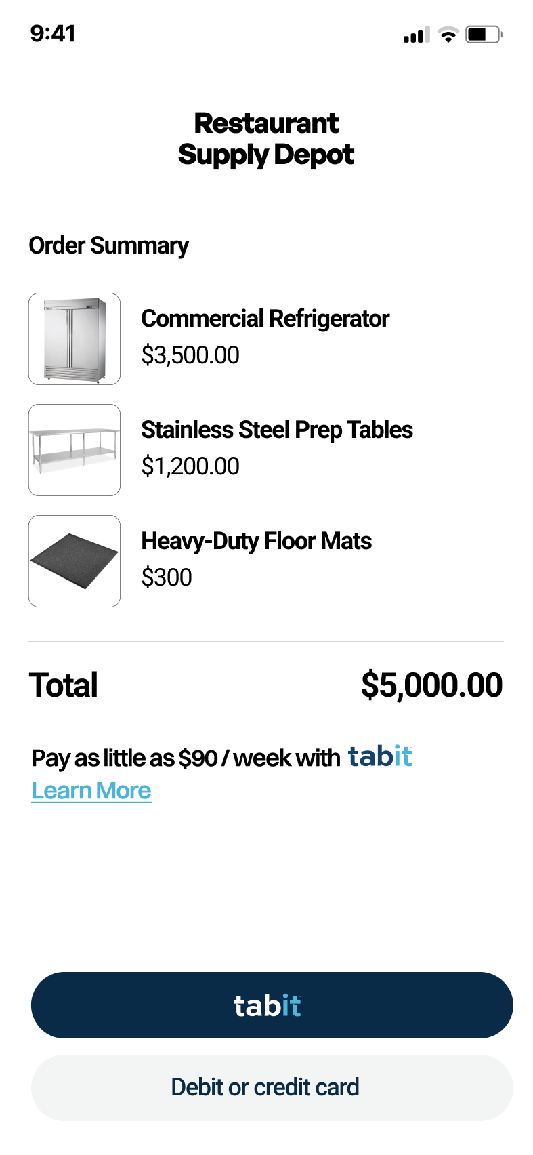Open the Stainless Steel Prep Tables image
Viewport: 533px width, 1155px height.
click(74, 450)
